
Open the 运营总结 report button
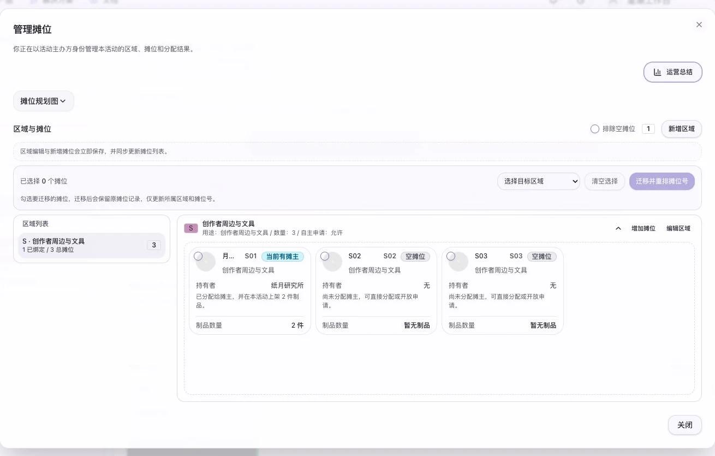672,72
